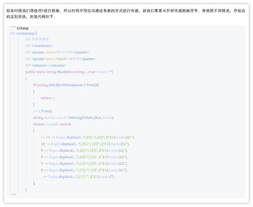Click the closing '};' of the switch

(34, 183)
